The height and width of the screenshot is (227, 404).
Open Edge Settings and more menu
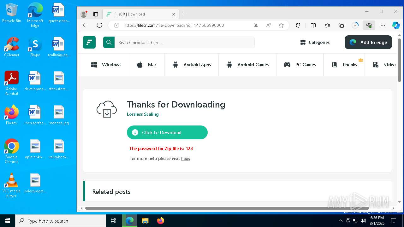coord(383,25)
